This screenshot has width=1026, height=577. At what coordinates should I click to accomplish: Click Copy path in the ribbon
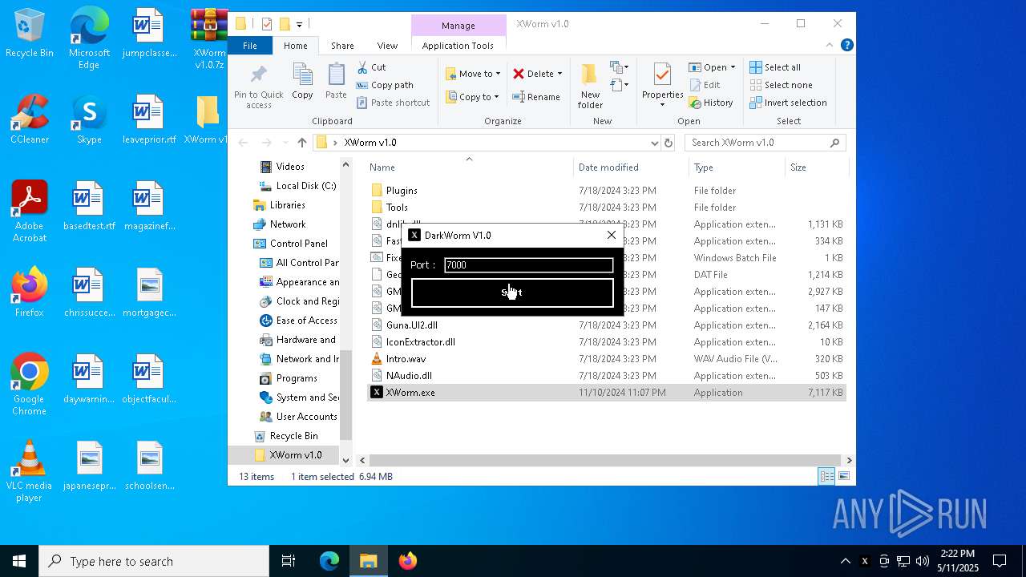click(385, 85)
